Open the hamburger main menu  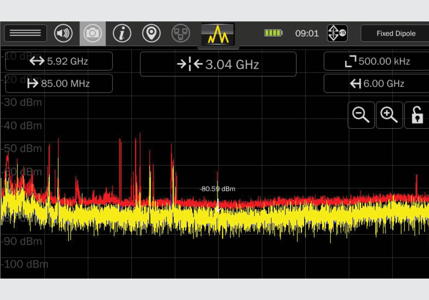pyautogui.click(x=25, y=33)
